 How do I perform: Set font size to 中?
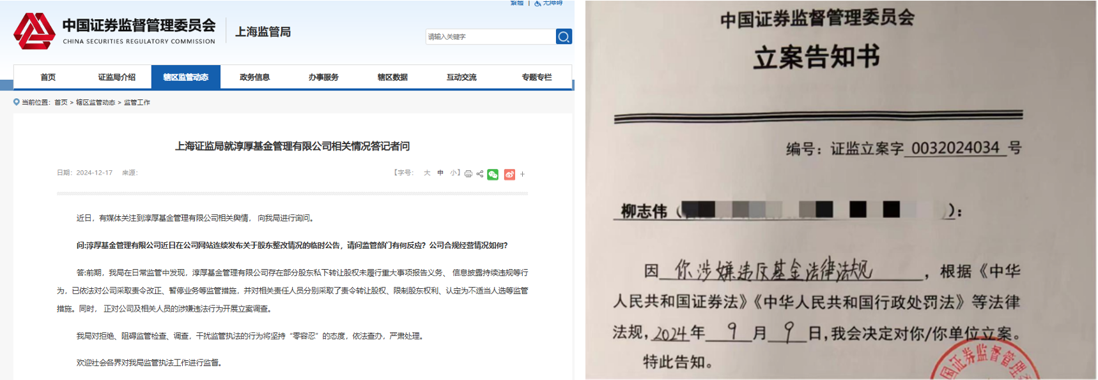(x=440, y=173)
